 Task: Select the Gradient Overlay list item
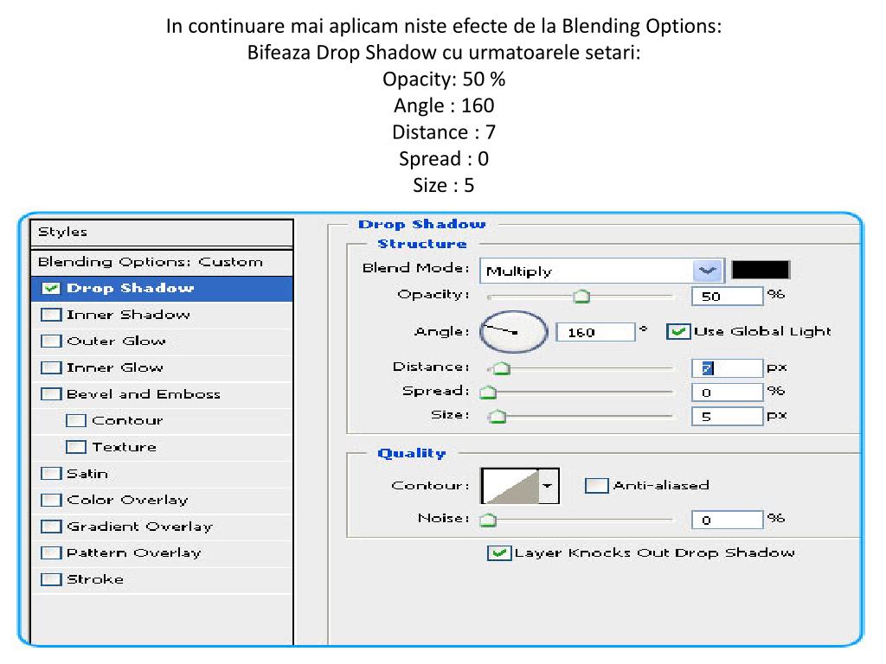(162, 527)
